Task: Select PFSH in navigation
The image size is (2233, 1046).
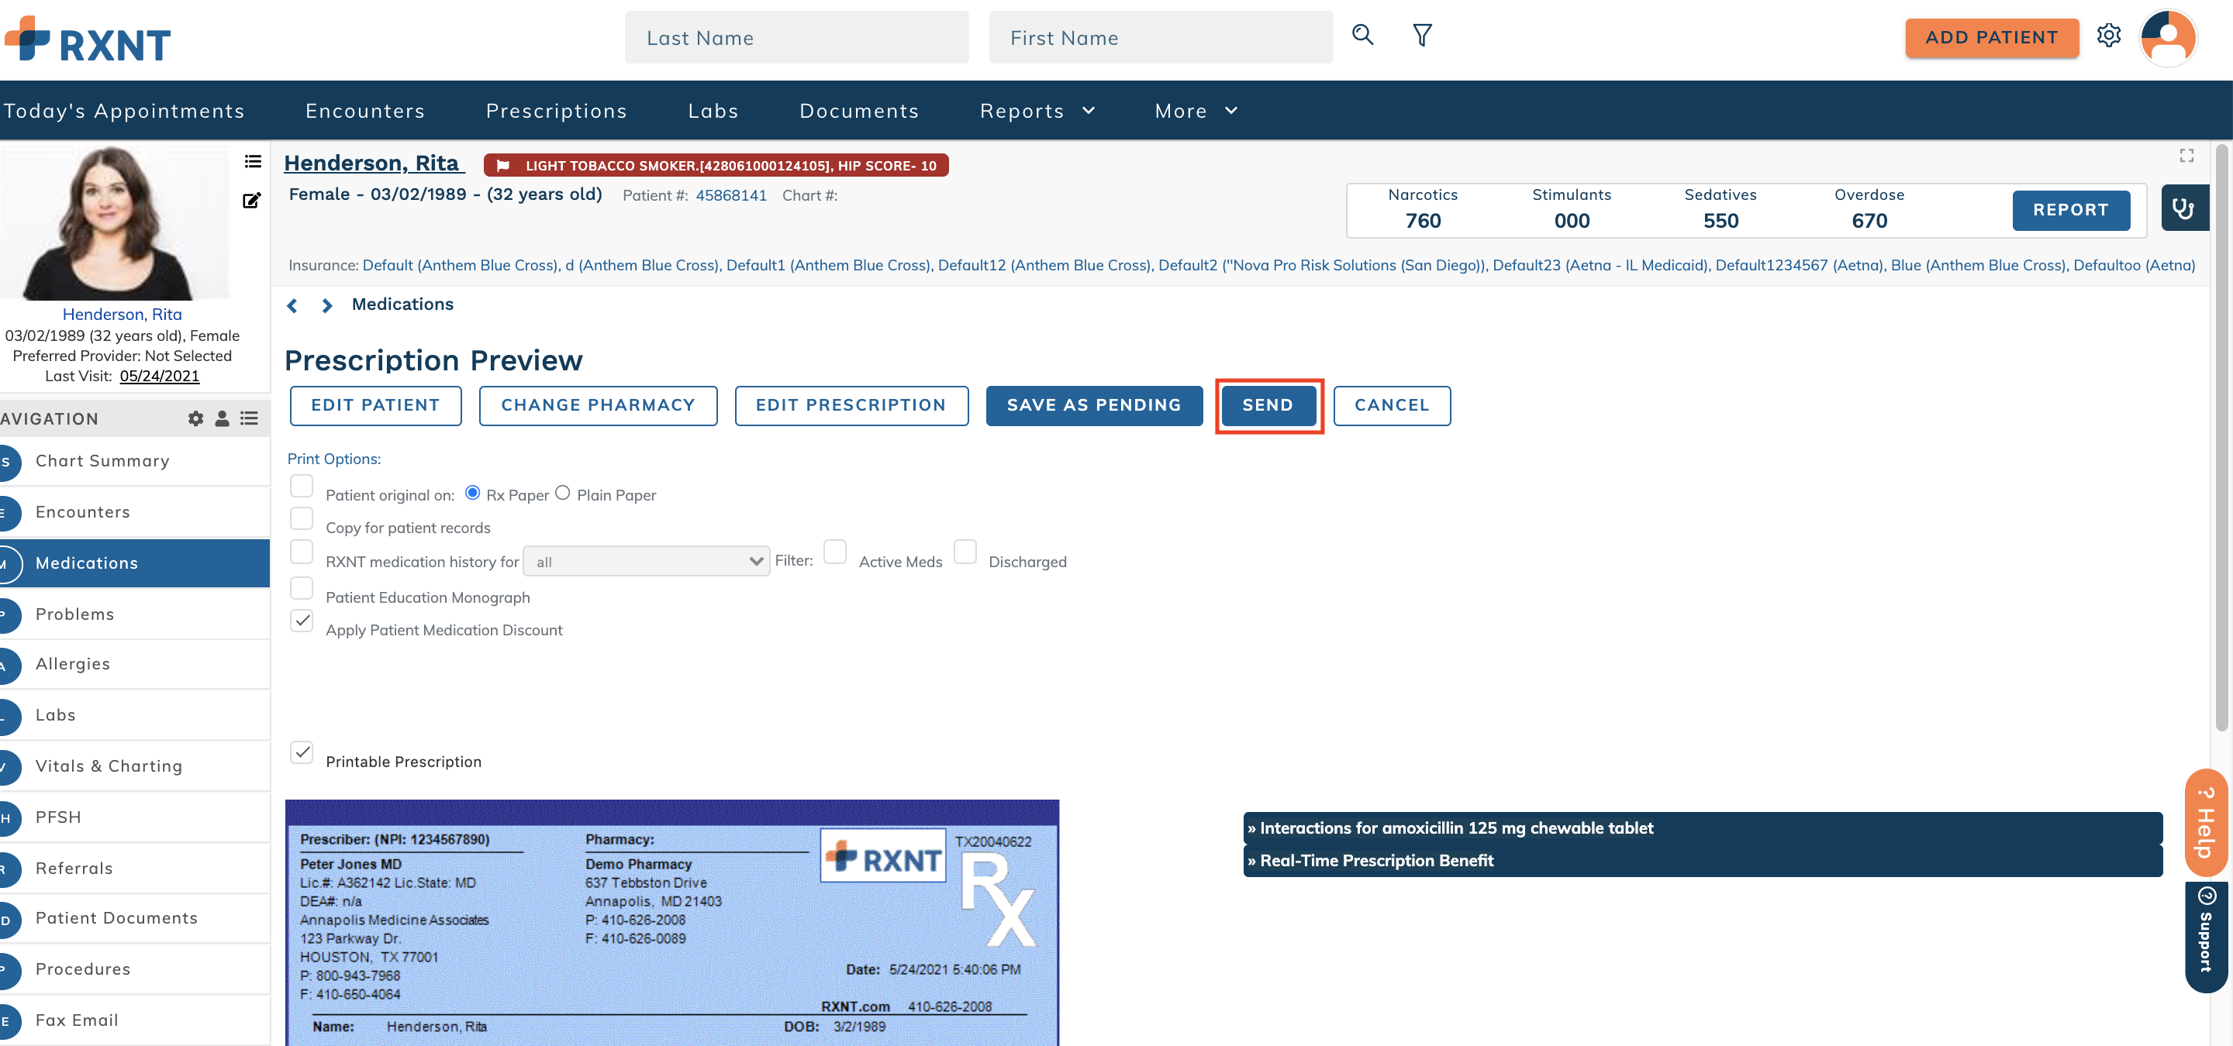Action: tap(134, 817)
